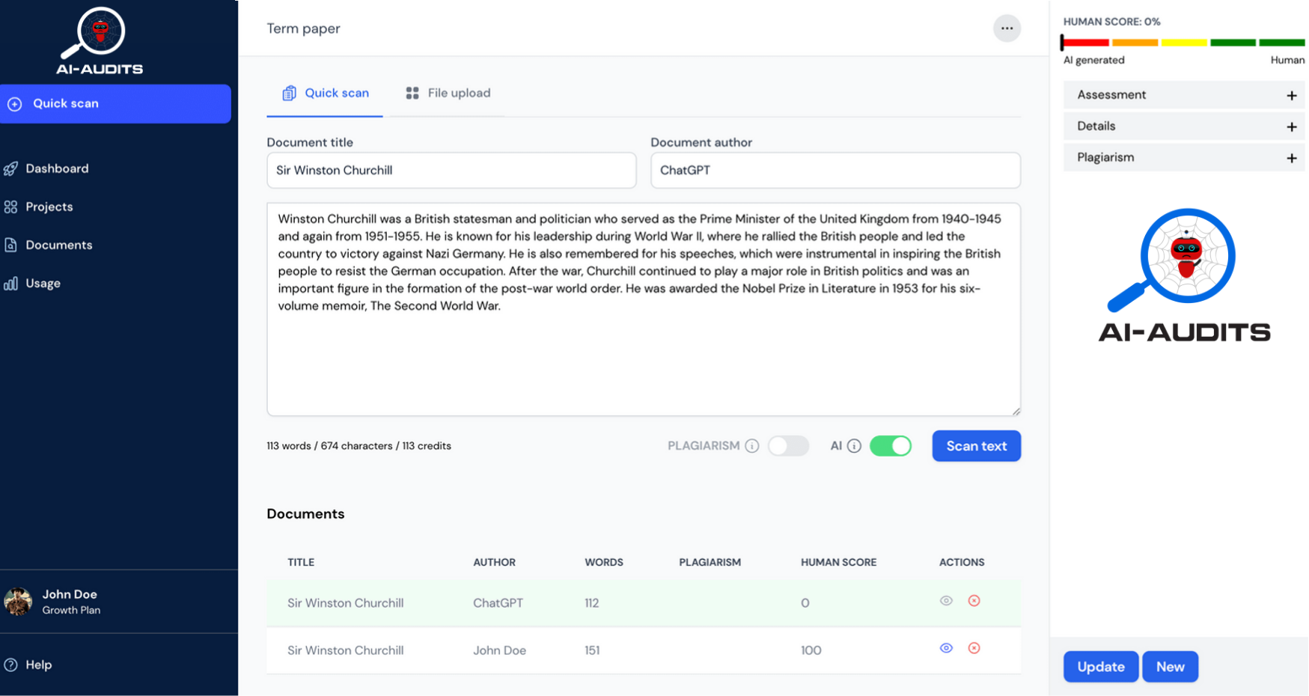Go to Dashboard in the sidebar
Screen dimensions: 1309x696
click(x=57, y=169)
